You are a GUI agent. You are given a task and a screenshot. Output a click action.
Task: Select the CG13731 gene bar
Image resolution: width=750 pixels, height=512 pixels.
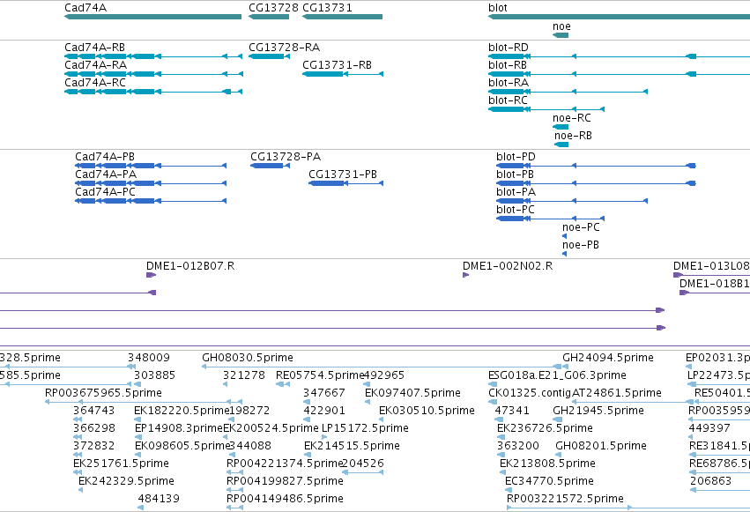[343, 17]
